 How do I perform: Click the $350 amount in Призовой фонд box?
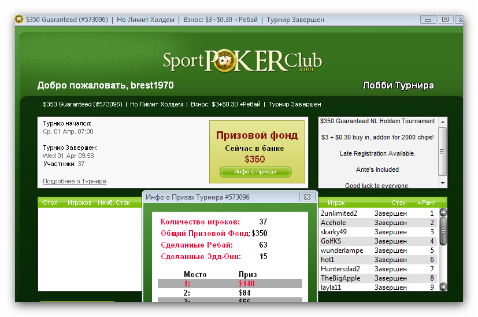pyautogui.click(x=255, y=159)
